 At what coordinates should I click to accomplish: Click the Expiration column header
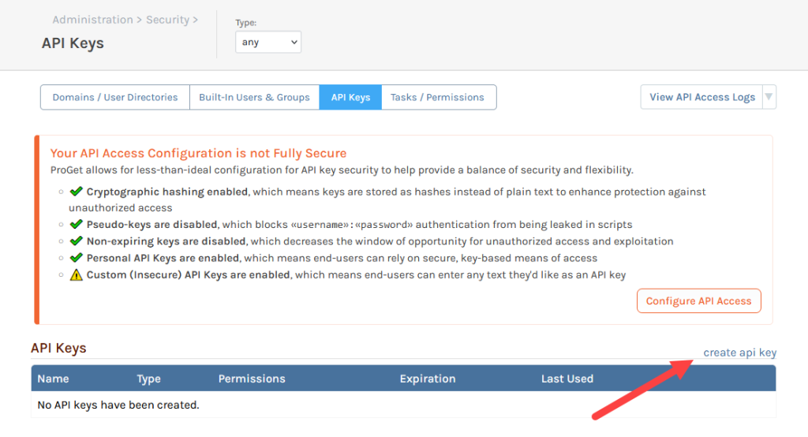(x=427, y=379)
